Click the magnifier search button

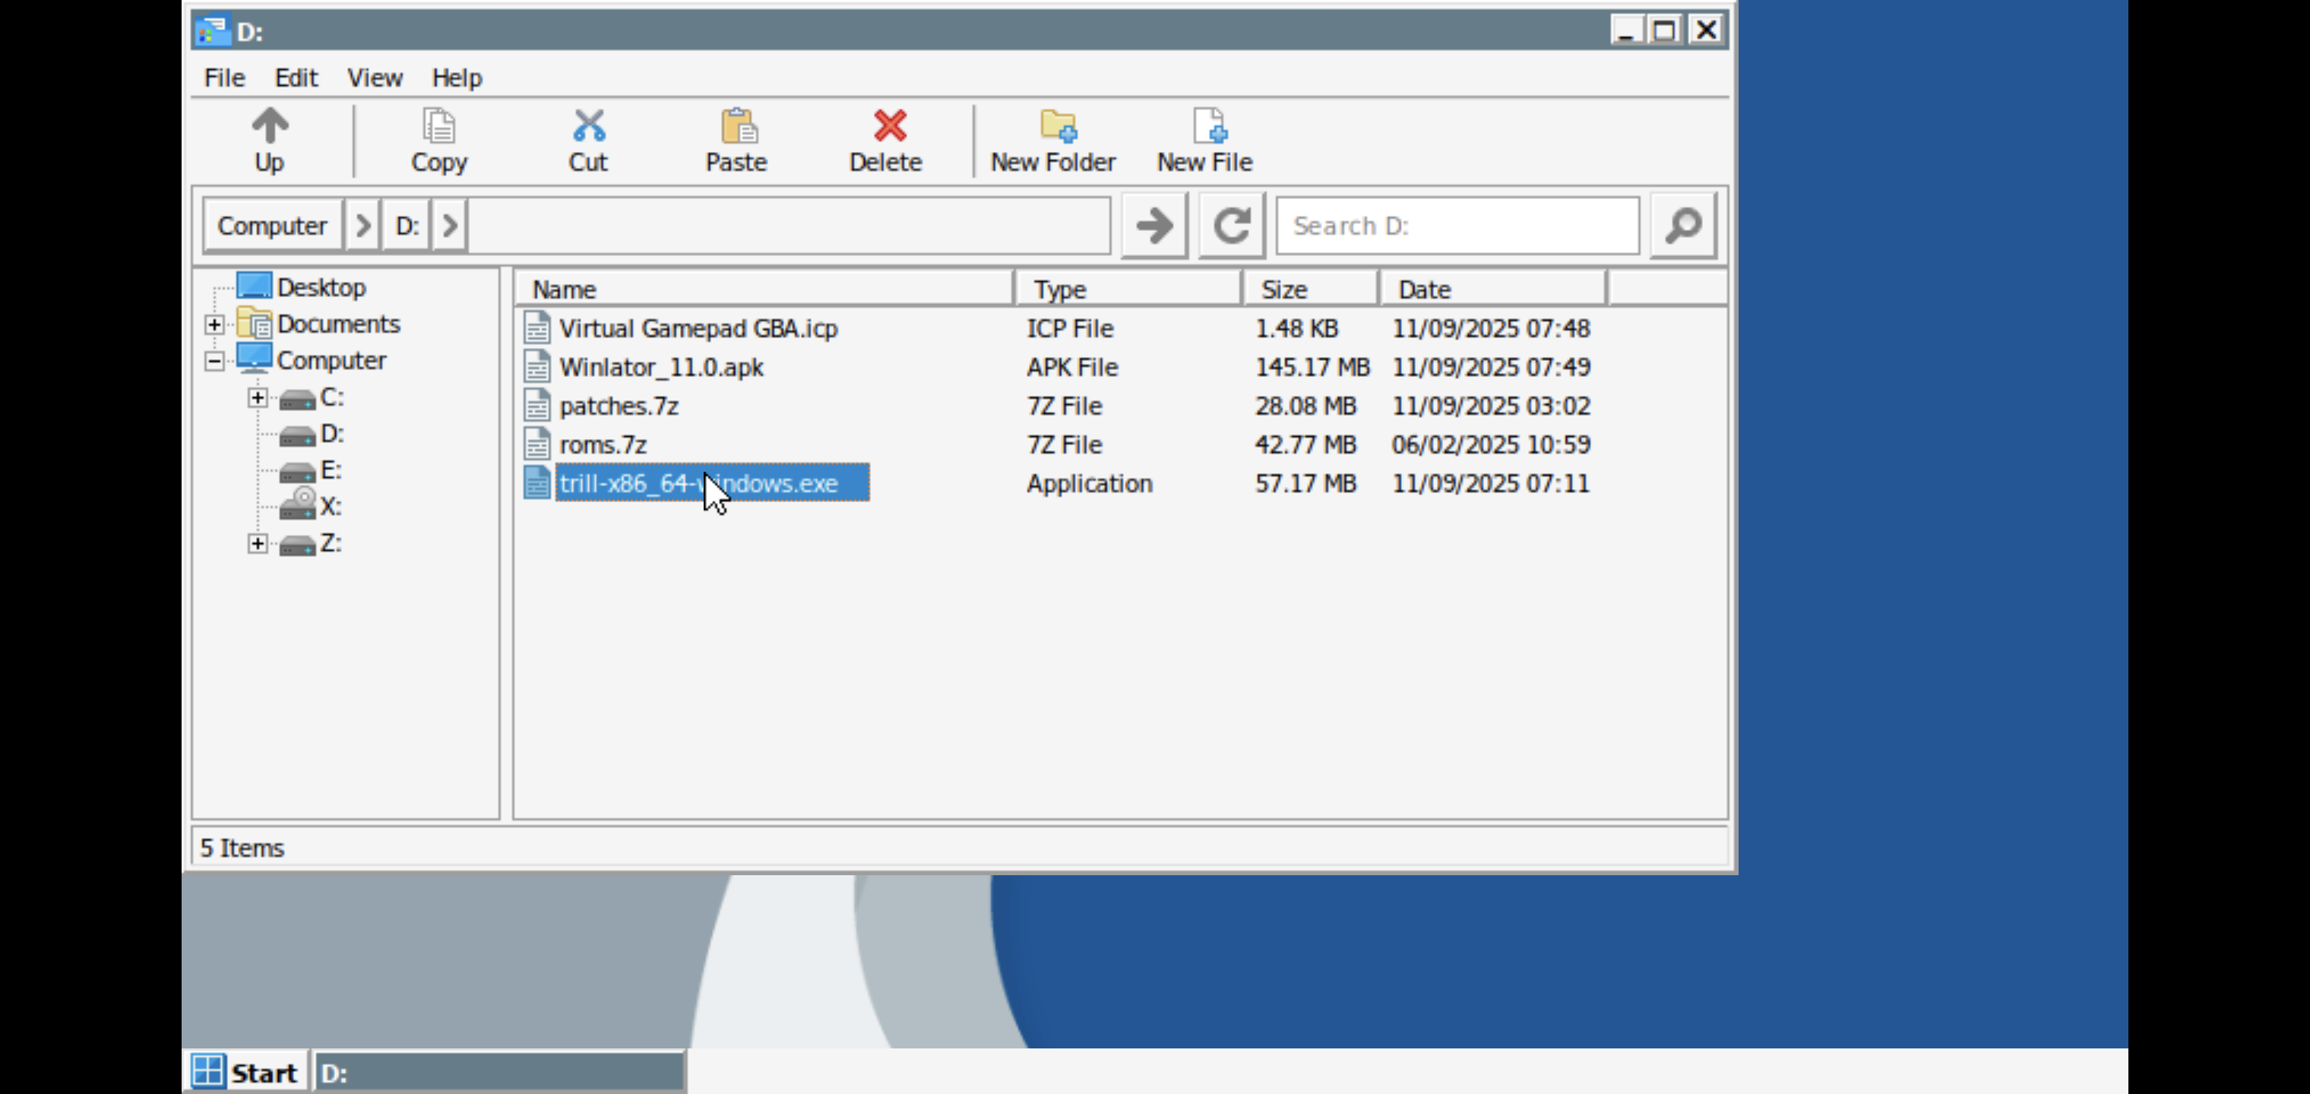[x=1683, y=225]
